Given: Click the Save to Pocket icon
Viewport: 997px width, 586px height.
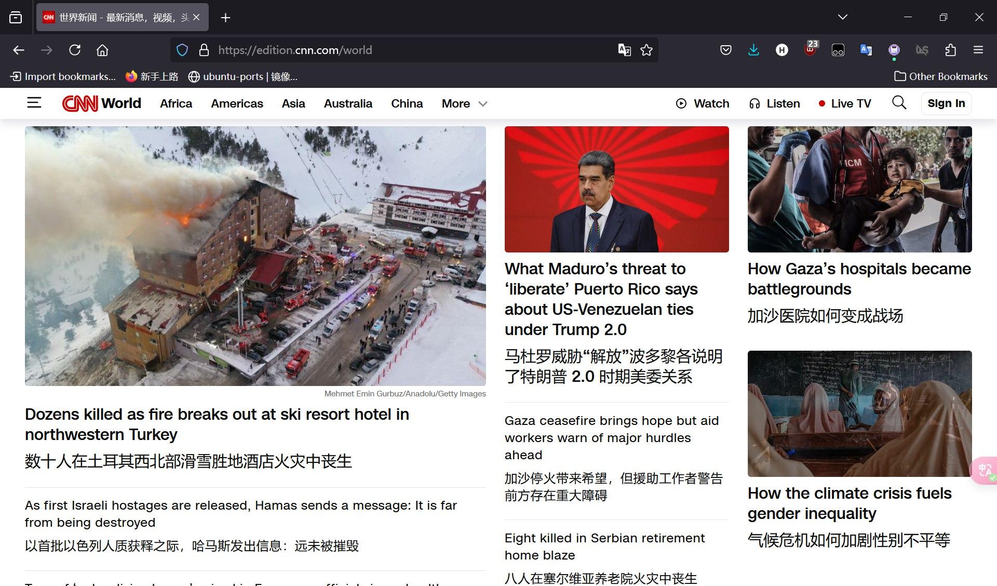Looking at the screenshot, I should pyautogui.click(x=726, y=50).
